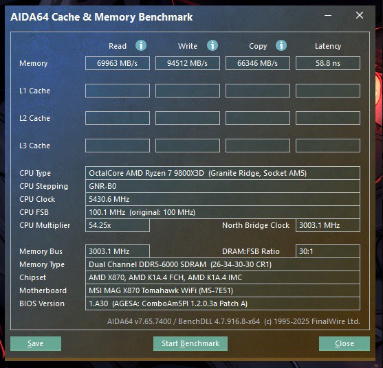Click the Read column info icon

point(141,45)
